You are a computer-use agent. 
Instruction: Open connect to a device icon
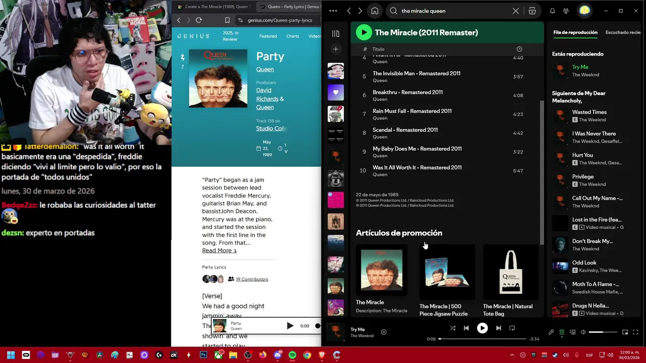coord(573,332)
